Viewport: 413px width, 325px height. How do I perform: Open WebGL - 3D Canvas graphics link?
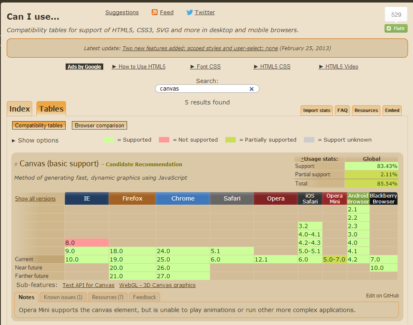157,285
